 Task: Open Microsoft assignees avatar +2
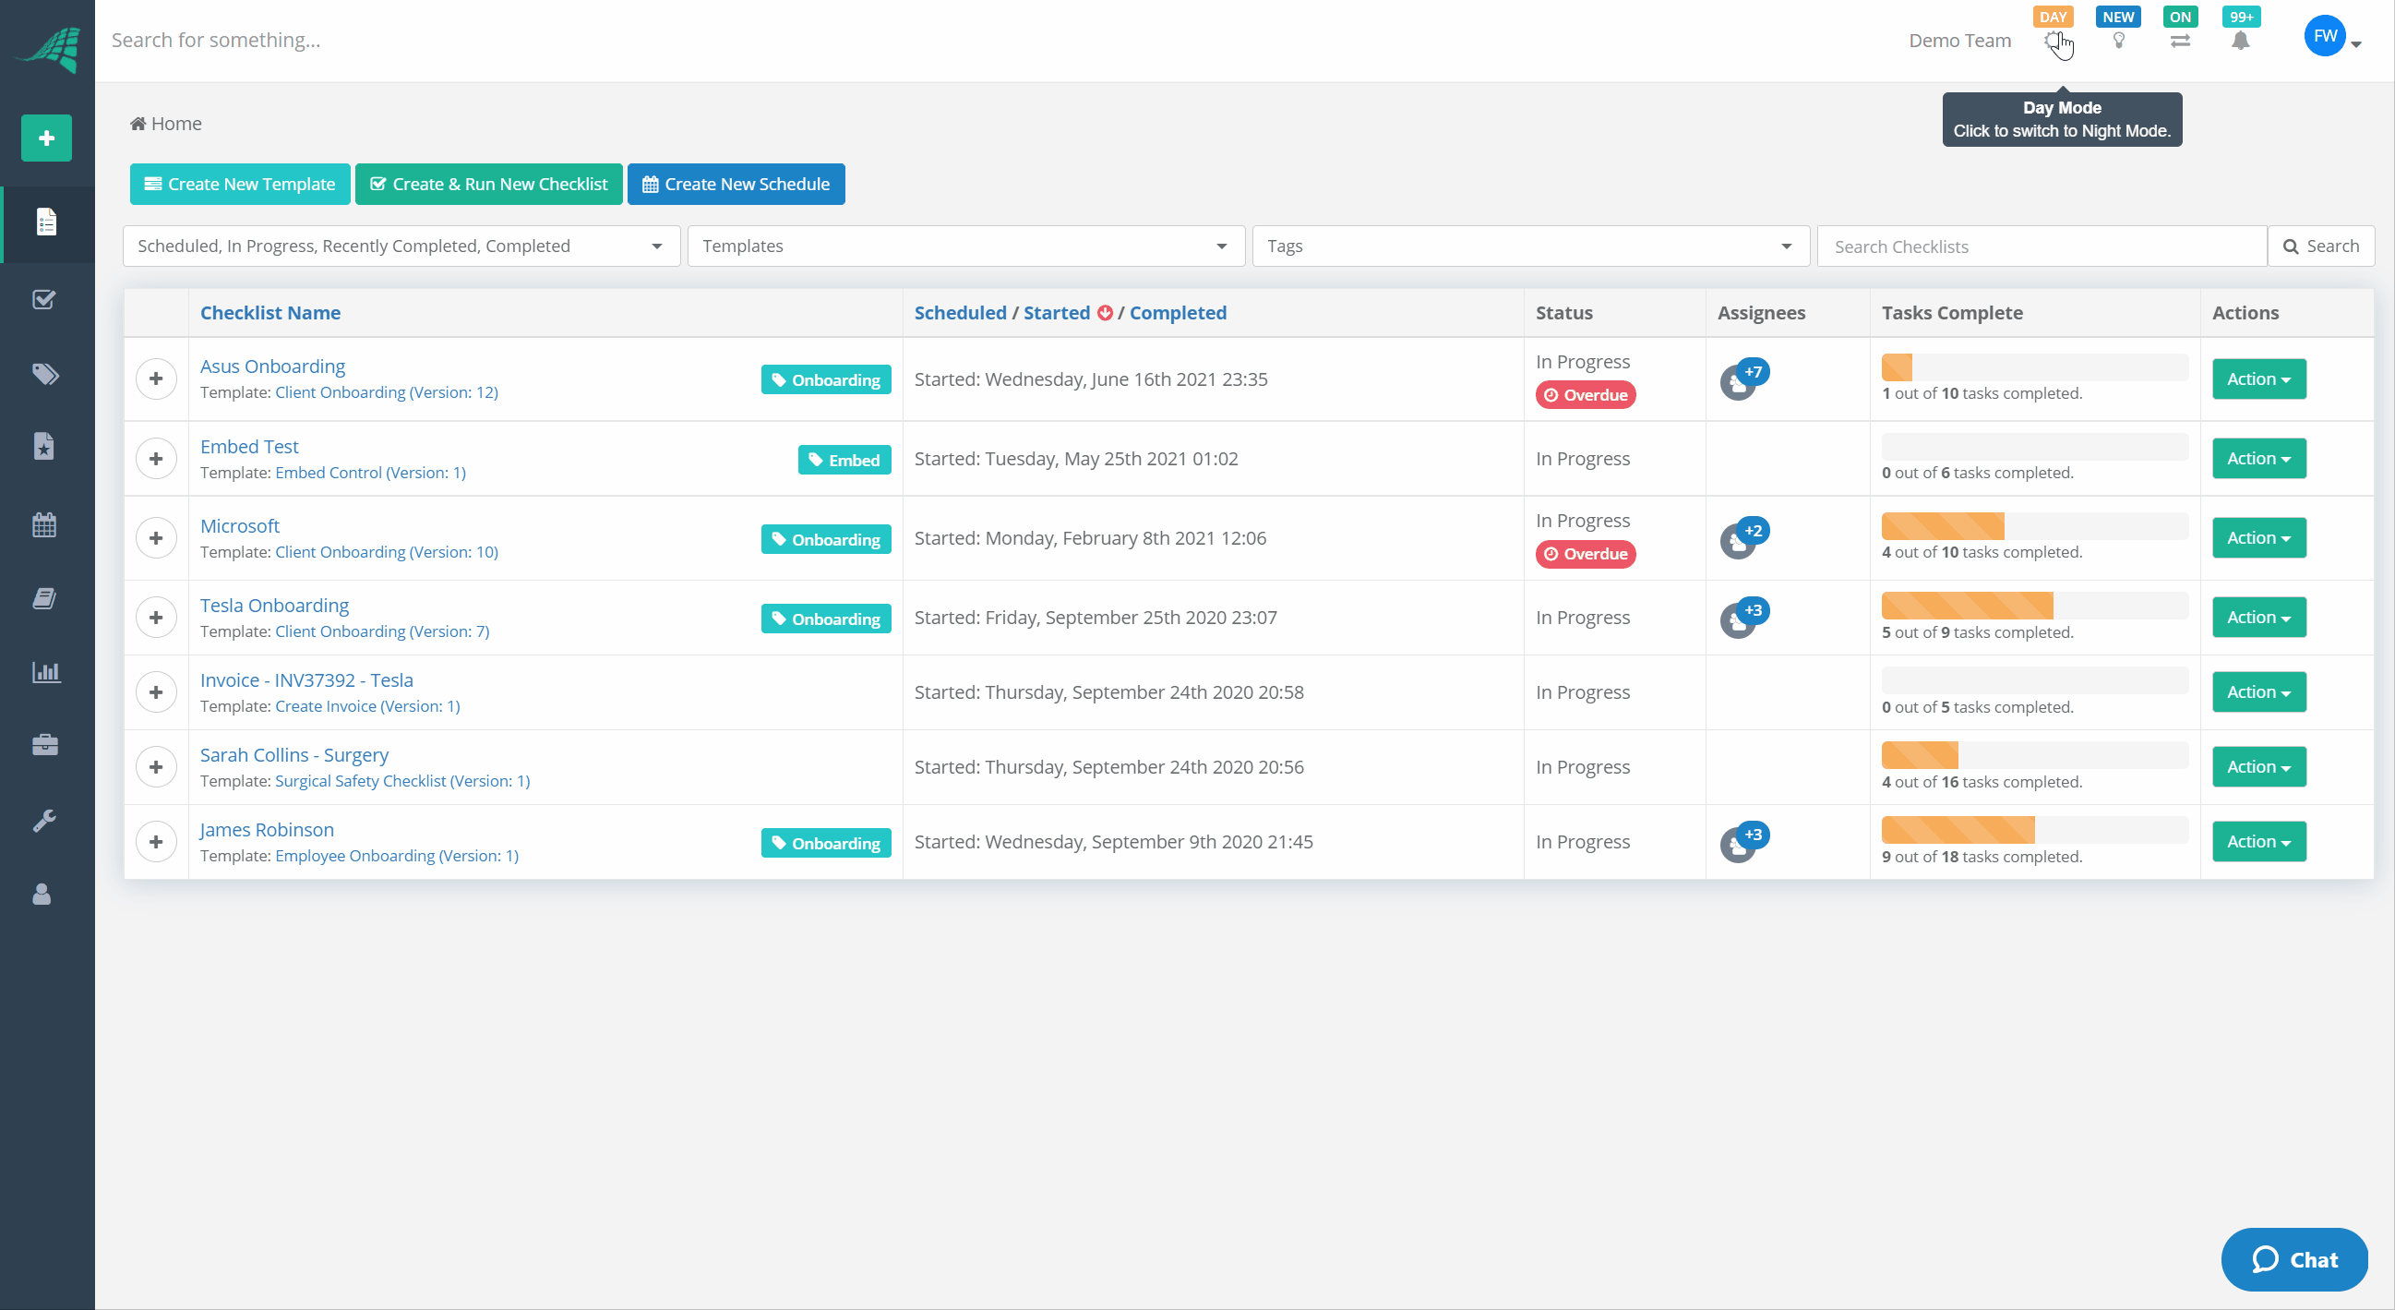[1744, 537]
